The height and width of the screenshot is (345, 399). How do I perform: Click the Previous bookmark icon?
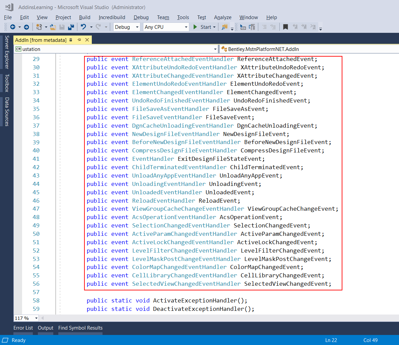[295, 27]
